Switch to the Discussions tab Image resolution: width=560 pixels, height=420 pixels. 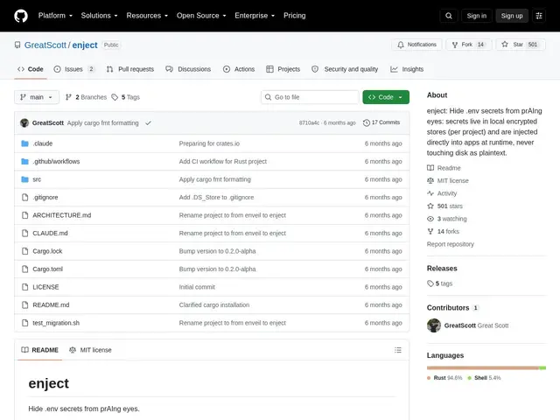pyautogui.click(x=188, y=69)
